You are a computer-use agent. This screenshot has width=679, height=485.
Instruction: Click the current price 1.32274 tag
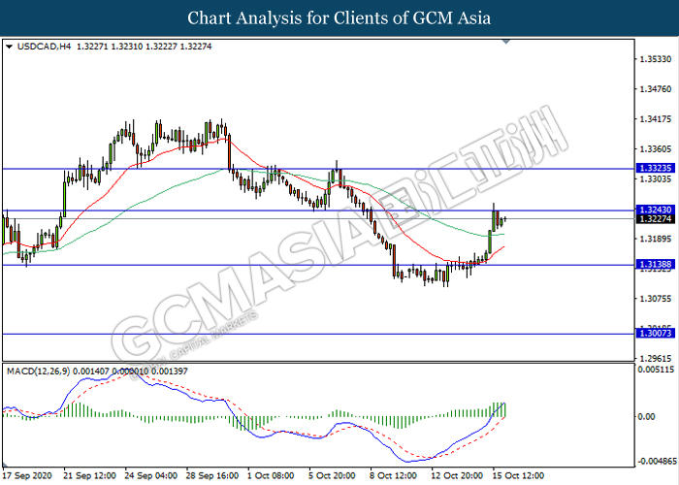pos(651,220)
